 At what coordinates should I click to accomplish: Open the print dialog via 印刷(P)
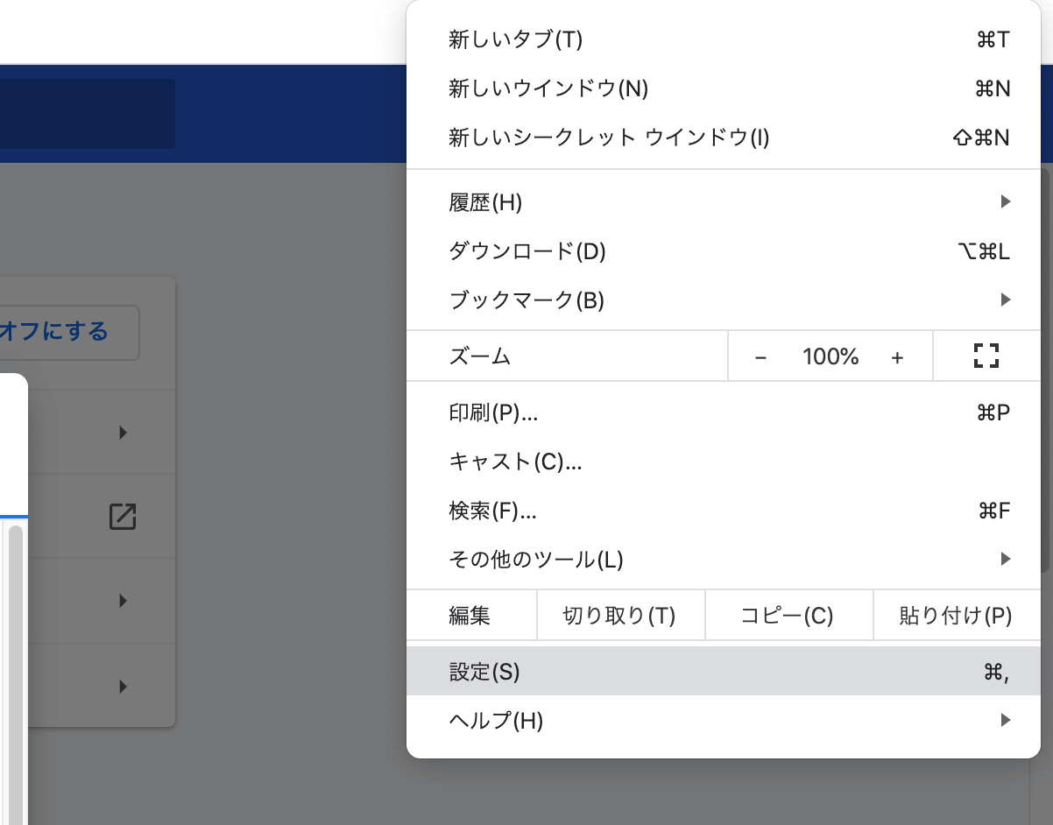tap(495, 413)
